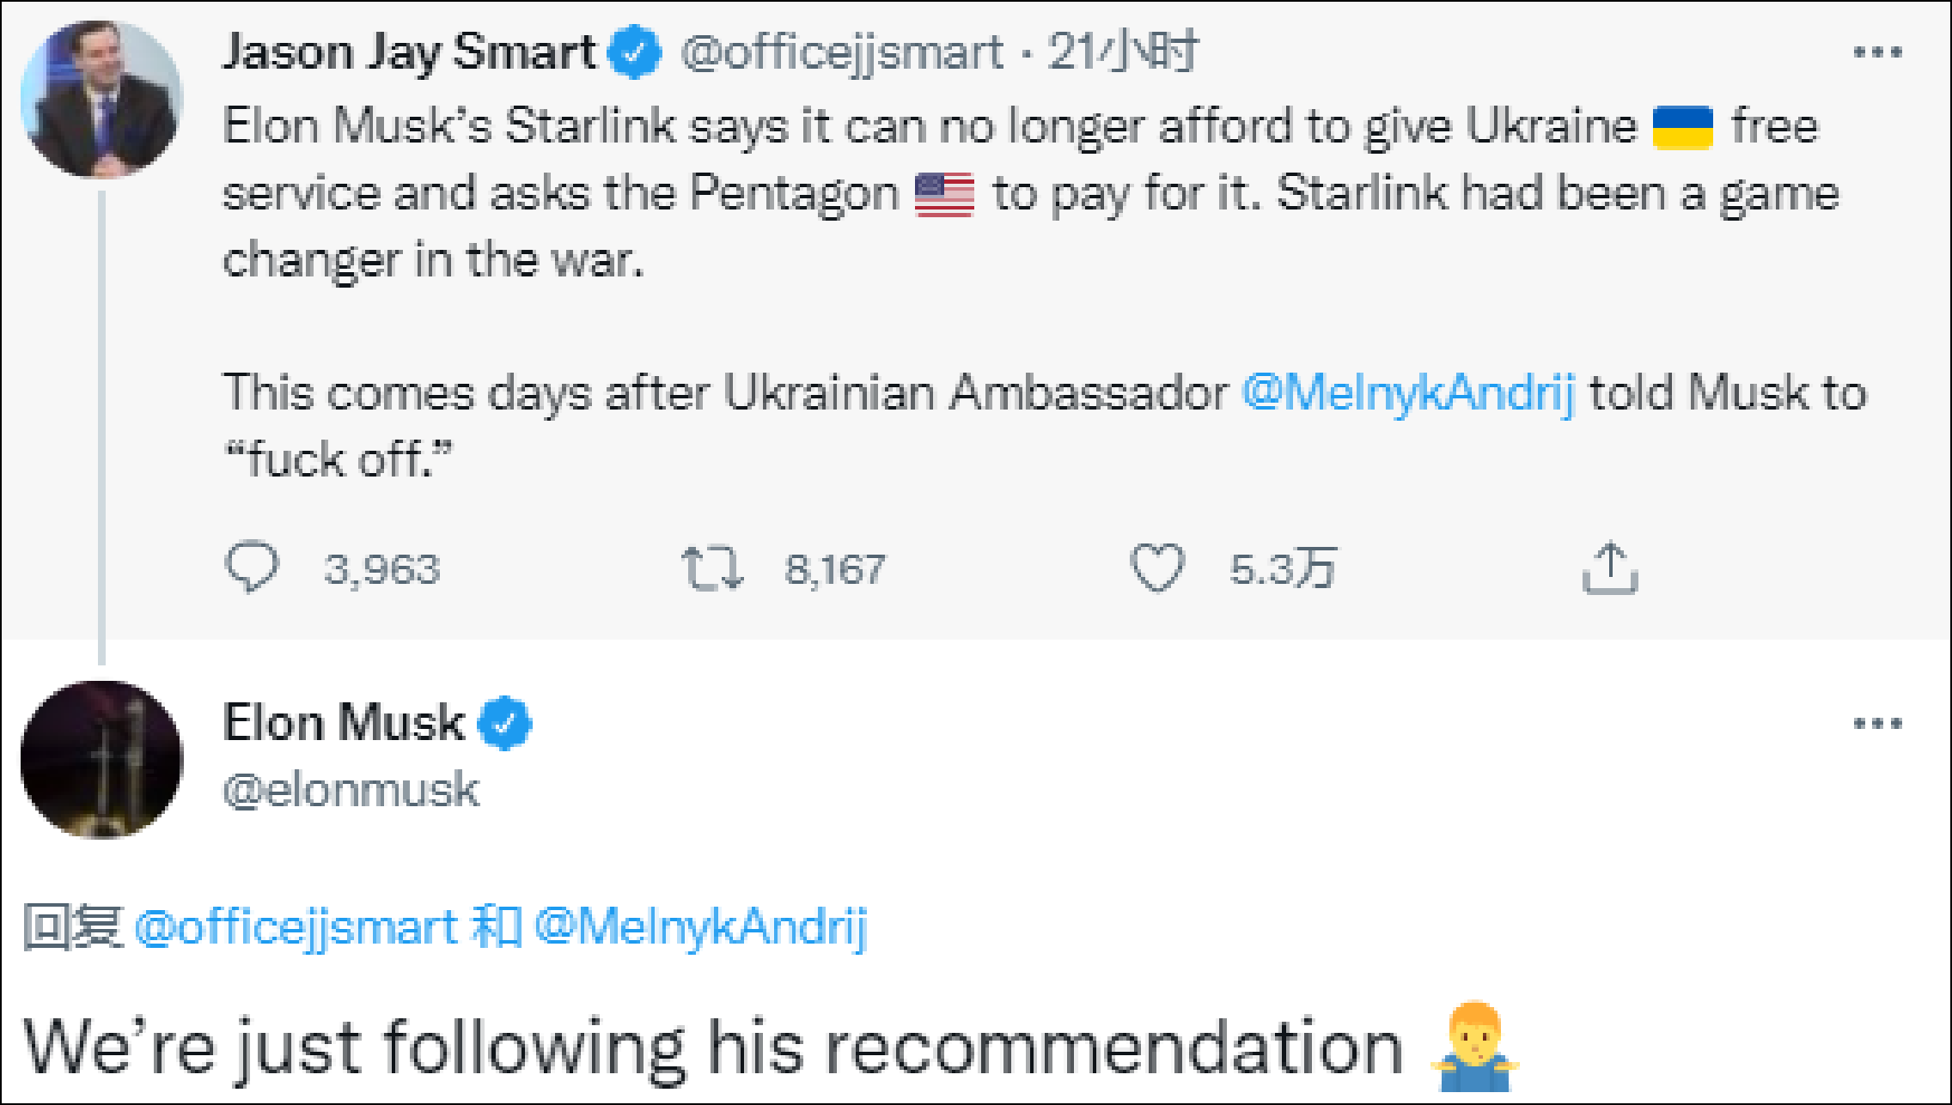1952x1105 pixels.
Task: Click the reply icon on Jason's tweet
Action: coord(251,567)
